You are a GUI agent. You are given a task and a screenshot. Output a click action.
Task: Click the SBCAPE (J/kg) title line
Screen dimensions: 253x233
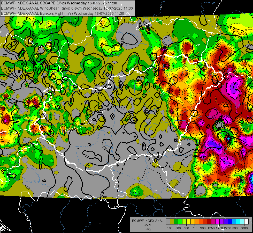(x=59, y=3)
